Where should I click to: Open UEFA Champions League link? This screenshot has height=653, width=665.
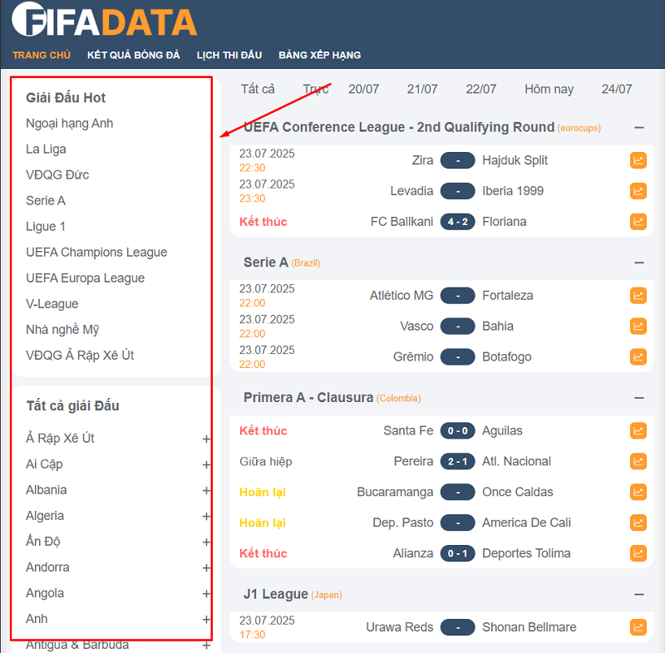tap(96, 252)
